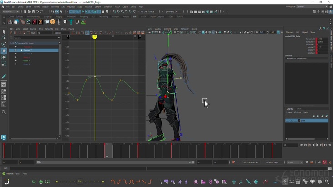This screenshot has height=187, width=333.
Task: Select the arrow Select tool in the toolbox
Action: tap(4, 32)
